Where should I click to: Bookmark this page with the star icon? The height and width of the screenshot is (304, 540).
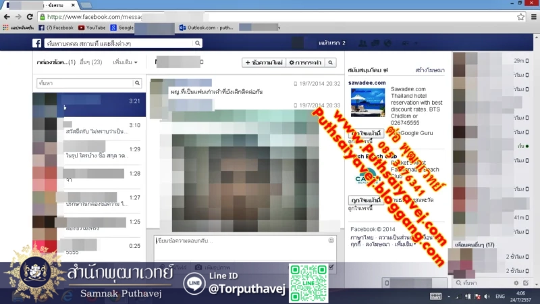520,16
